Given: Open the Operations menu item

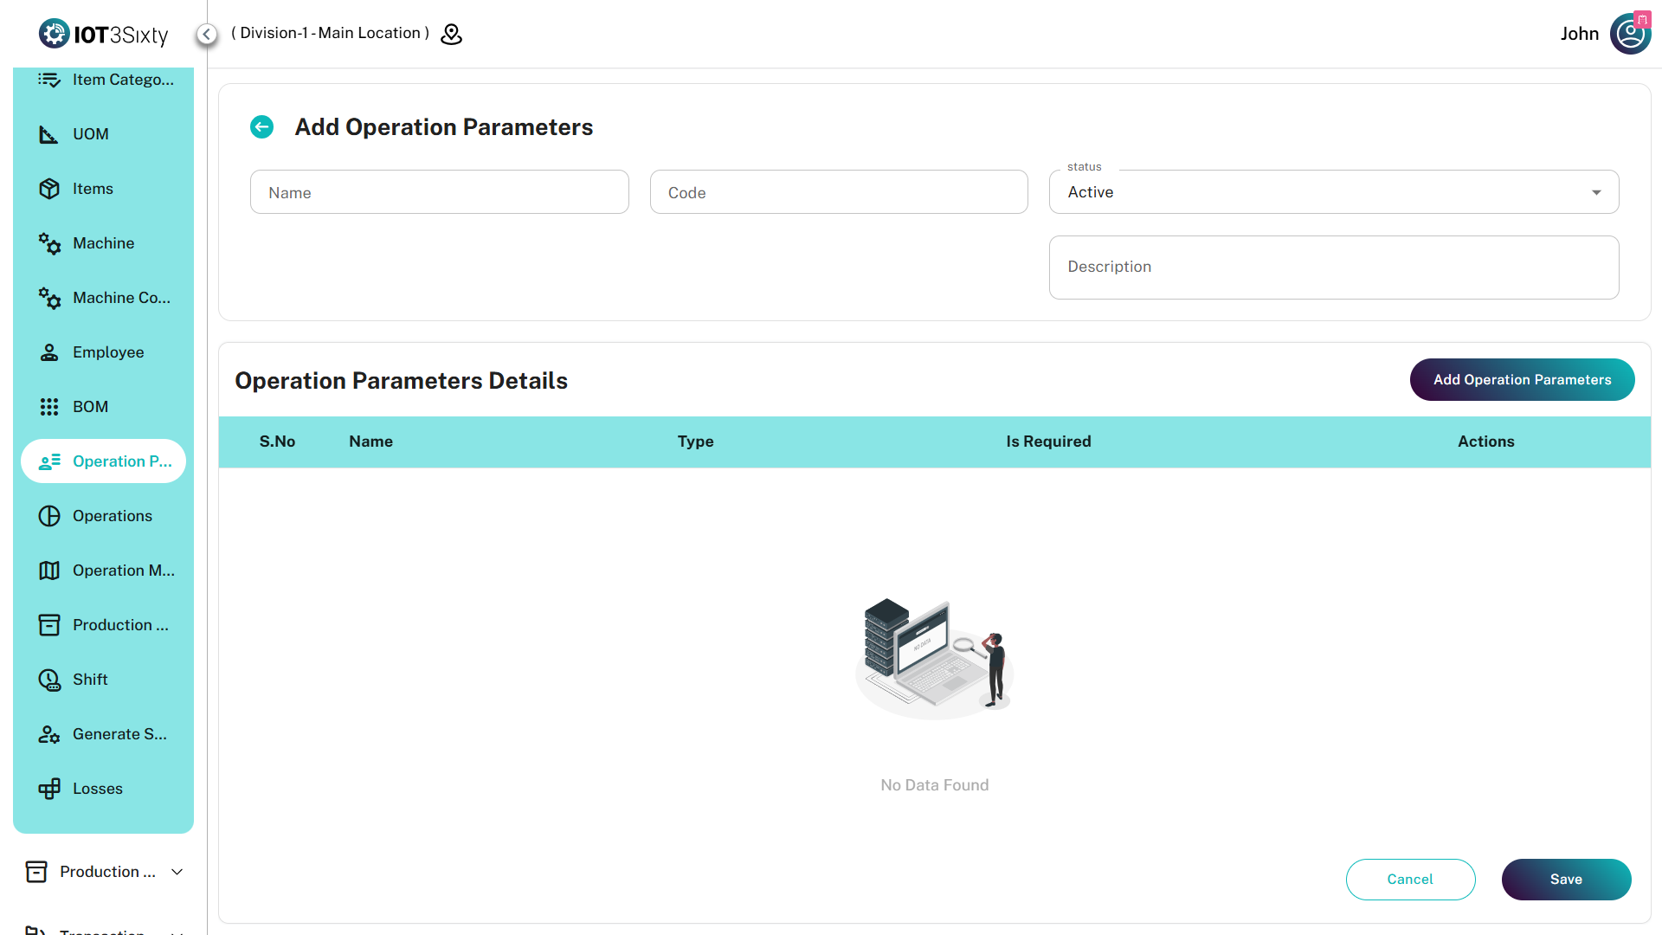Looking at the screenshot, I should point(112,516).
